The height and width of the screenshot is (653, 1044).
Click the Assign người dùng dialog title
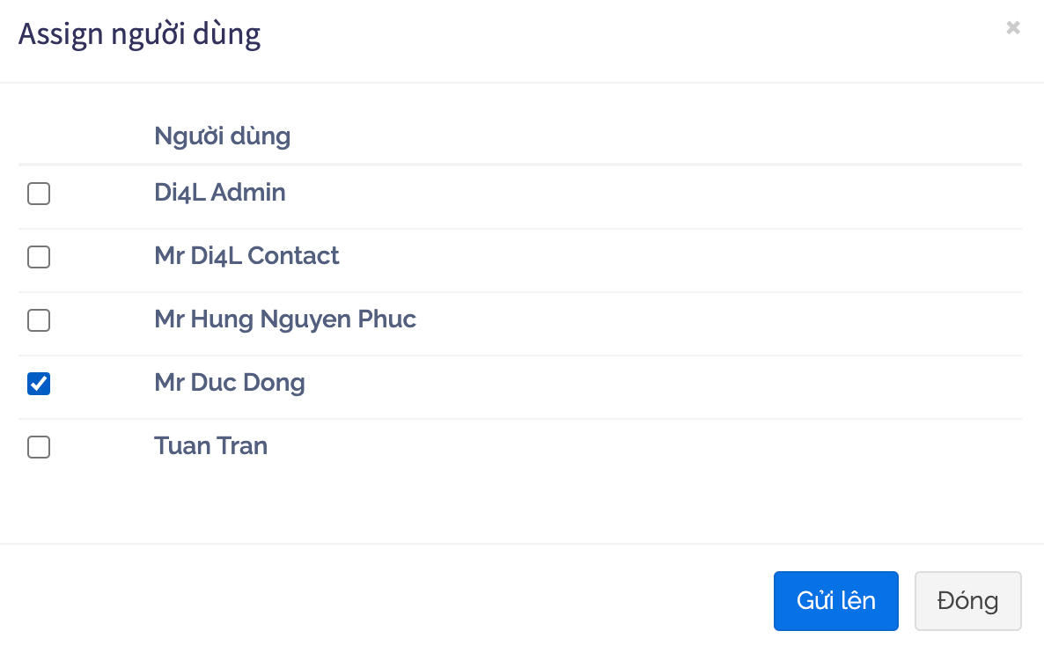139,34
